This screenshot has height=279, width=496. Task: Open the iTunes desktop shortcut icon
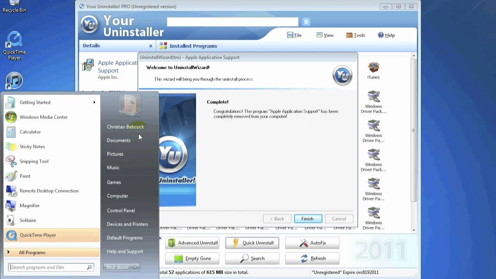14,81
